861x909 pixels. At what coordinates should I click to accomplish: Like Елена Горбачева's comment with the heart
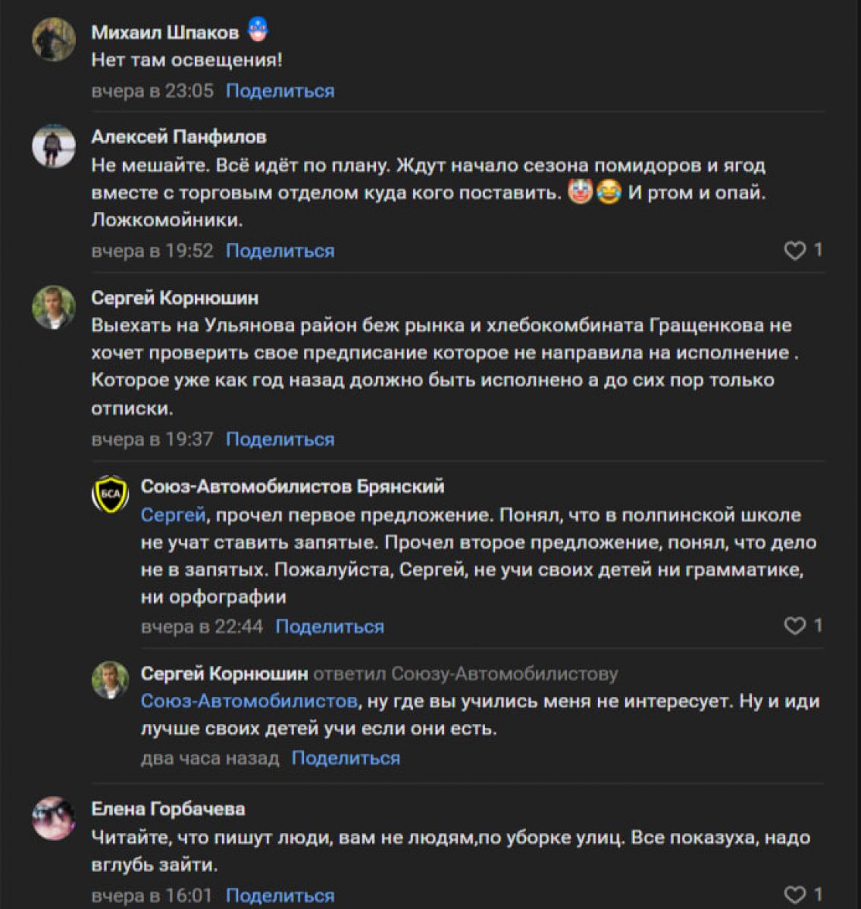point(794,895)
